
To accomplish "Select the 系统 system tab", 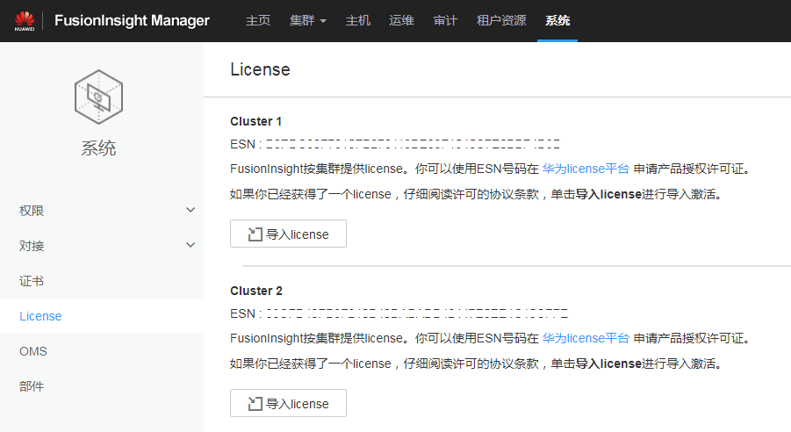I will tap(557, 21).
